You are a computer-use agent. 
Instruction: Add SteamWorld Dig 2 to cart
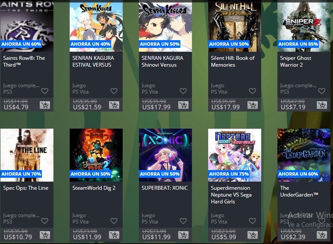pos(114,235)
